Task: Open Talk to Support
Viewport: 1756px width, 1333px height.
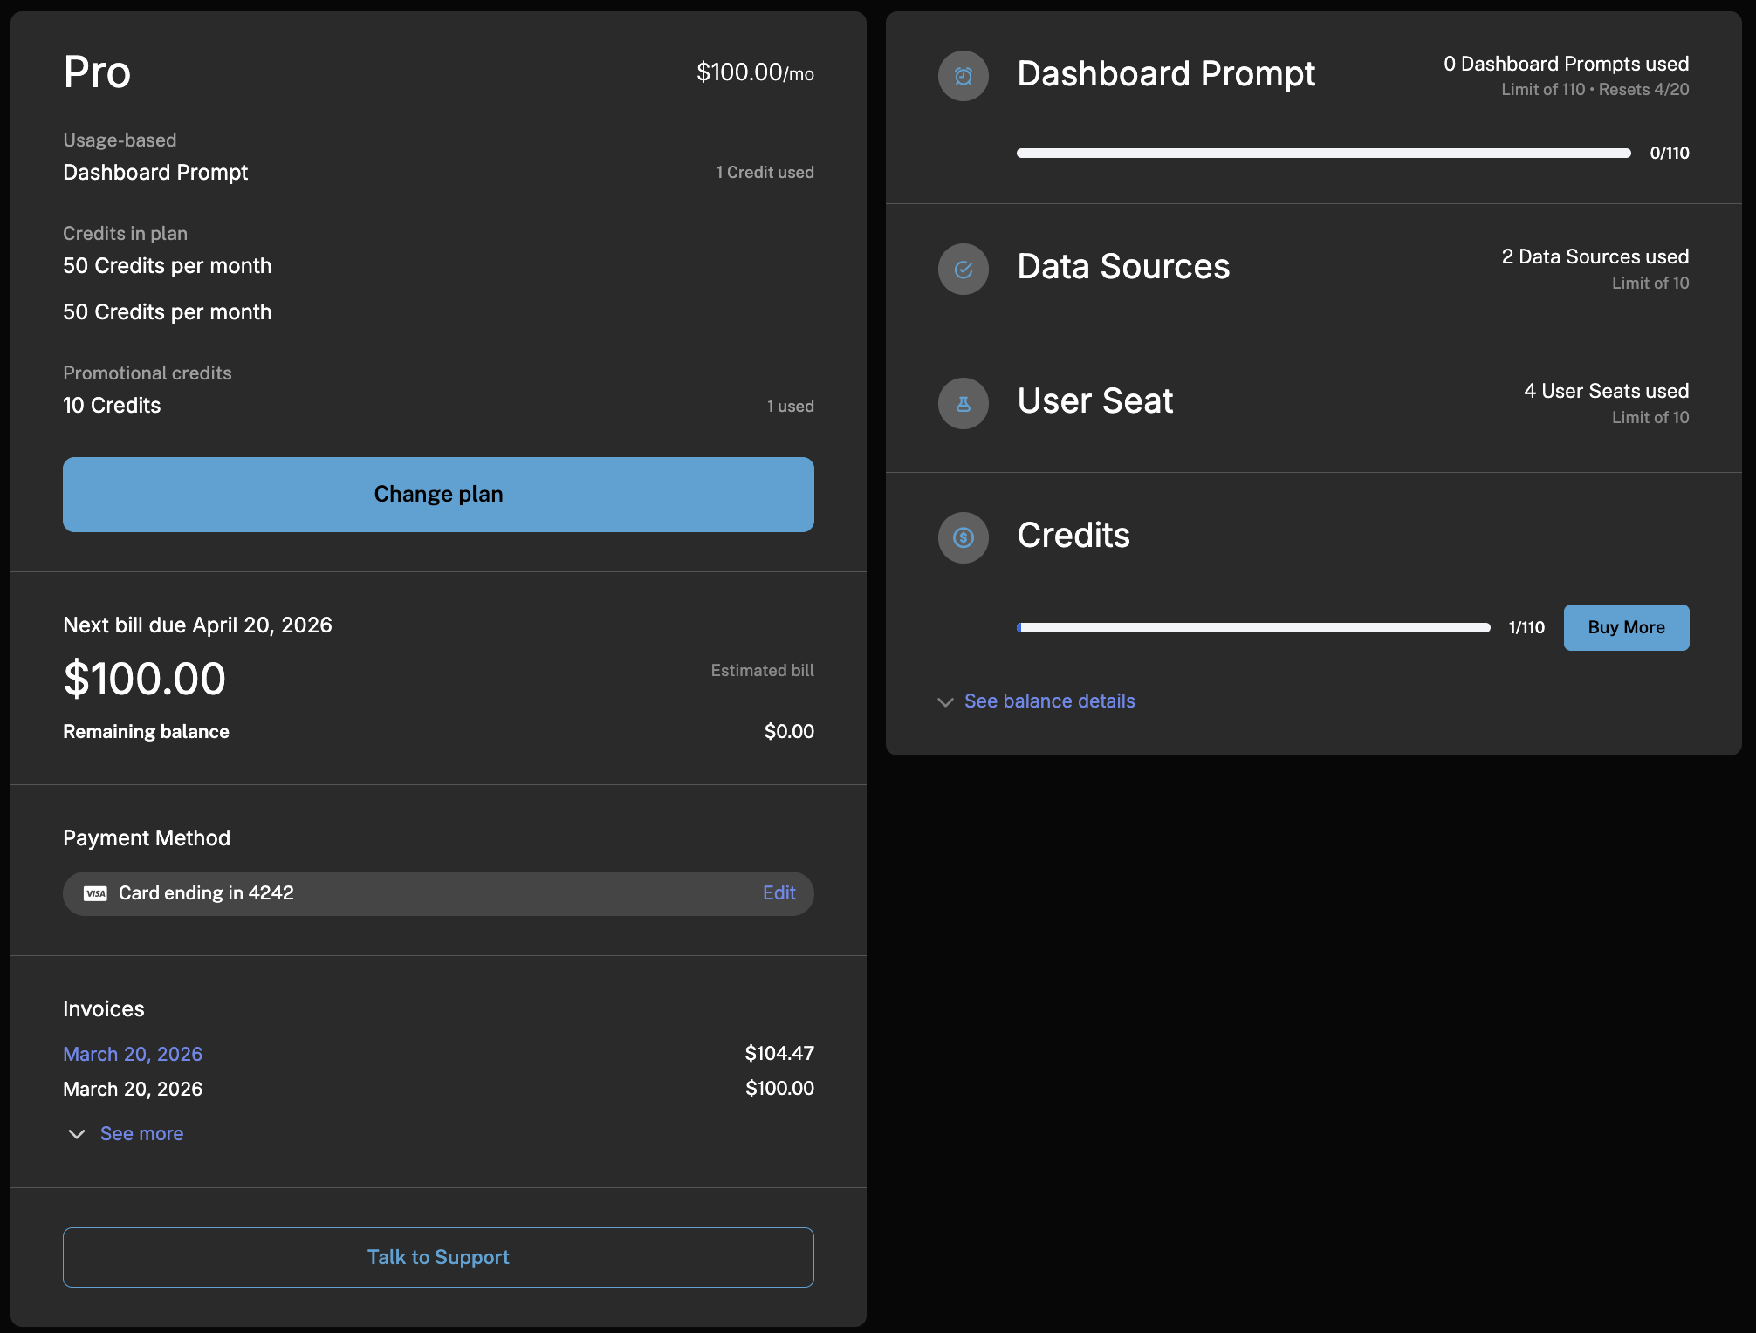Action: (x=437, y=1257)
